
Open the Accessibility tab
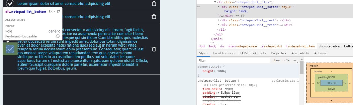point(300,53)
